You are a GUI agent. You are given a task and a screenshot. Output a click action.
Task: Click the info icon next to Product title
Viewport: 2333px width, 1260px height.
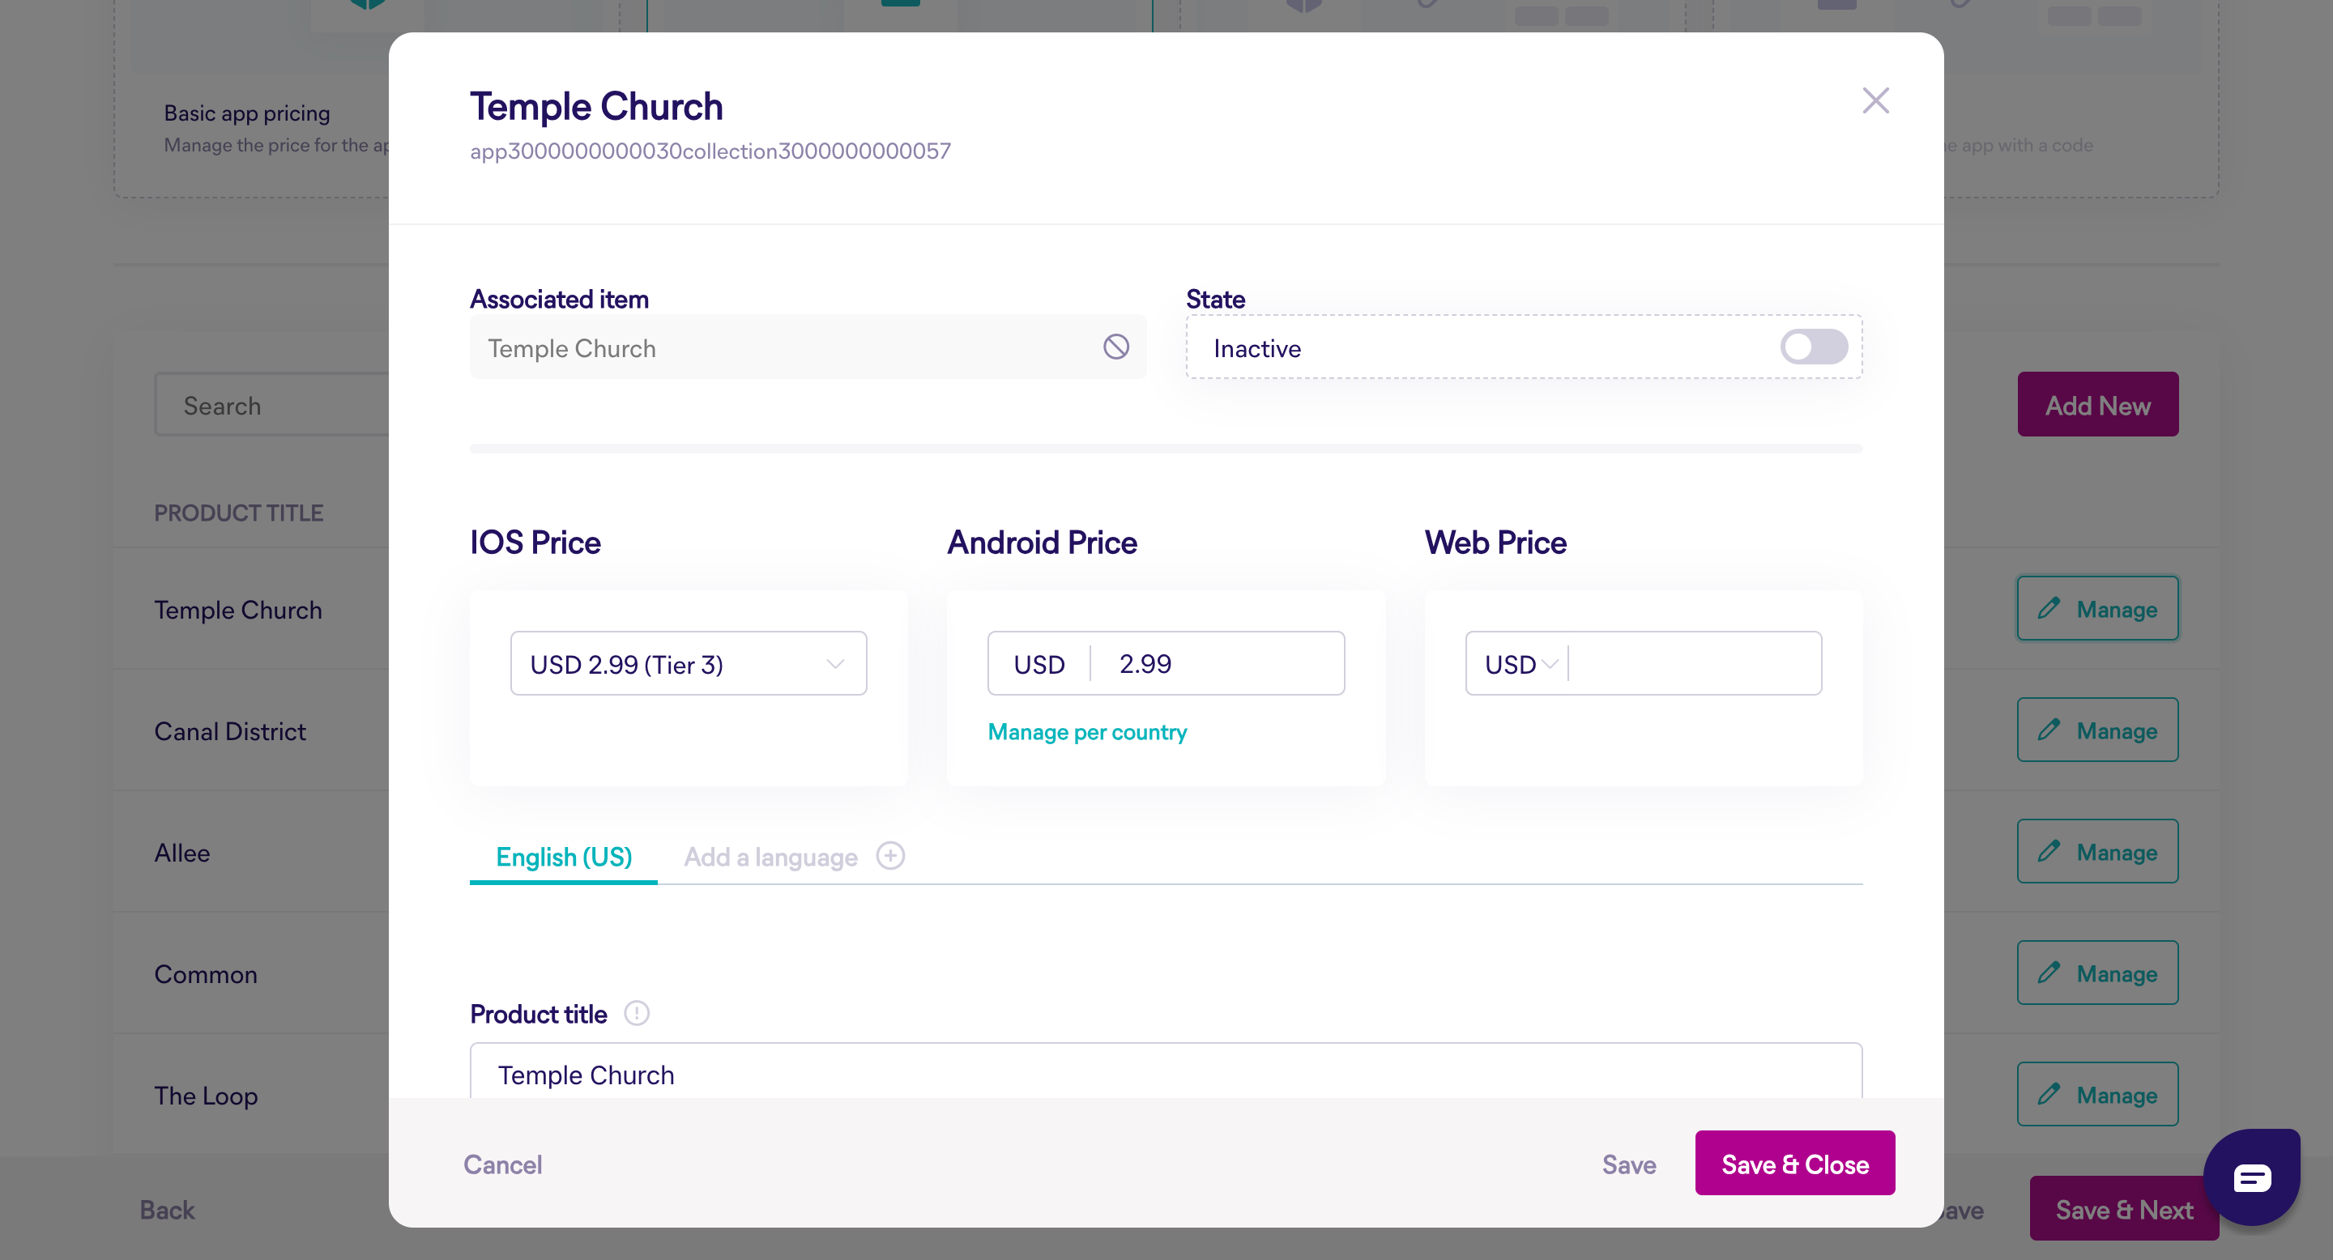tap(637, 1013)
